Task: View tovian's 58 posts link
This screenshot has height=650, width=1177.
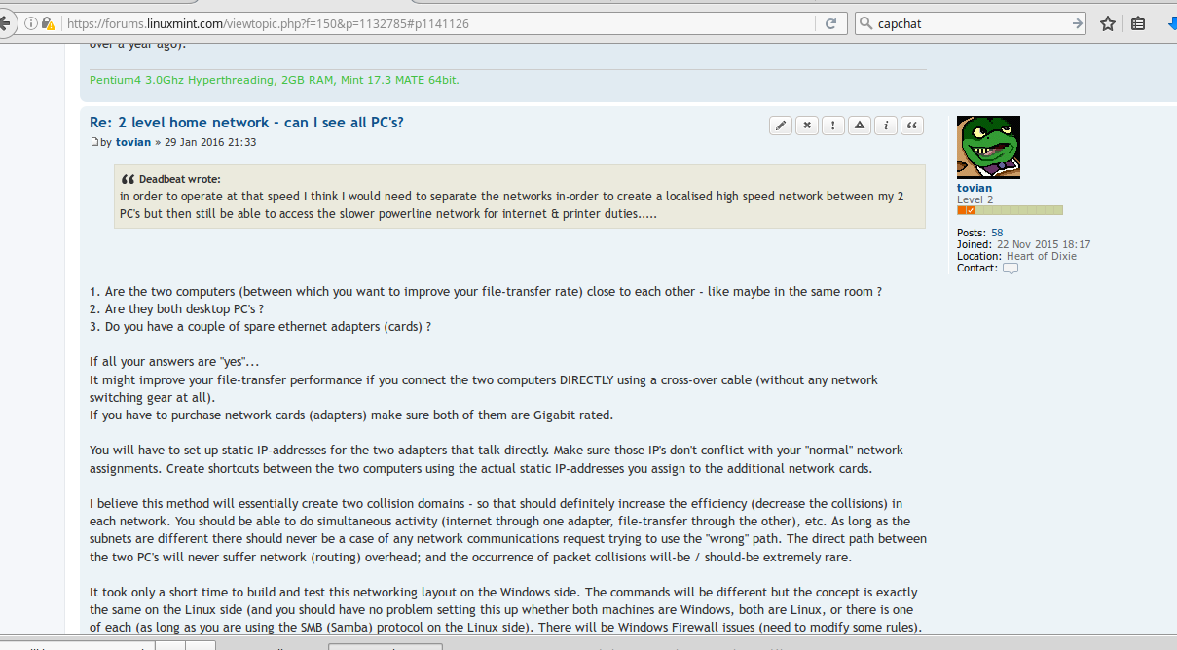Action: 997,233
